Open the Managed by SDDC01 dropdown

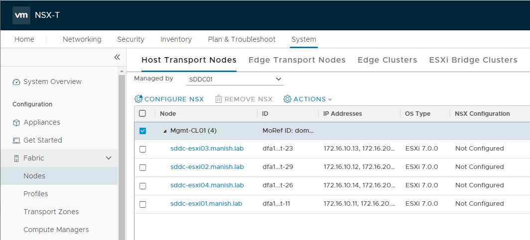pos(235,79)
